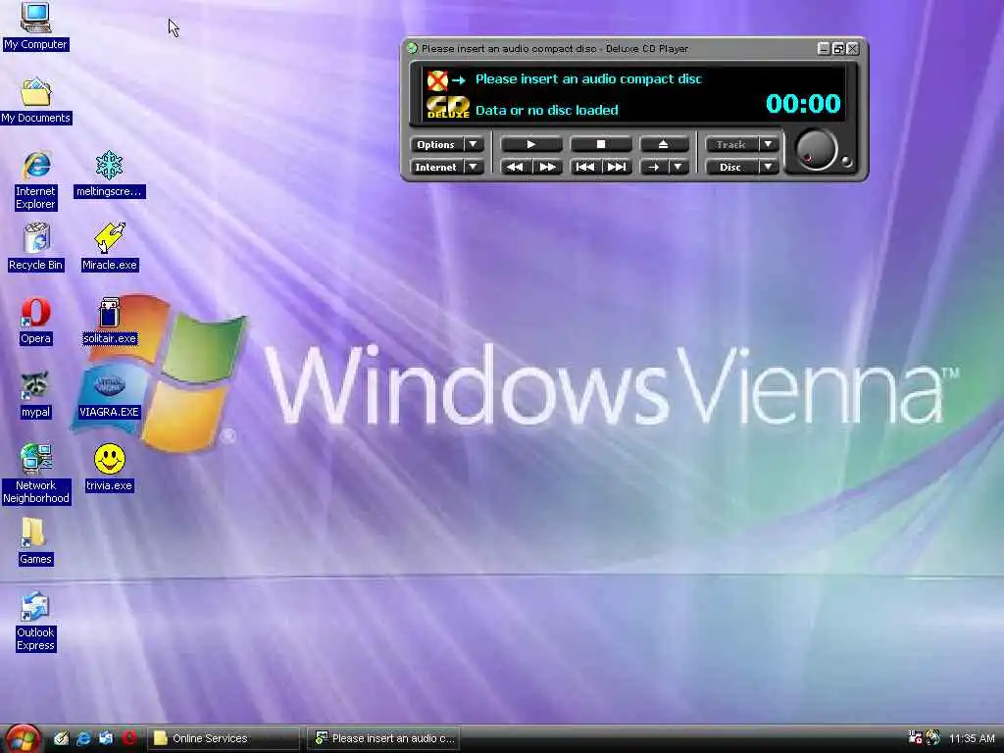Click the volume knob in CD player

[817, 150]
